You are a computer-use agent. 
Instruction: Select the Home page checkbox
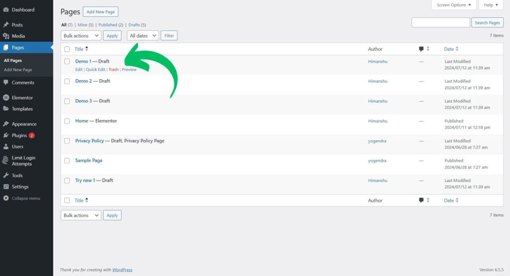(x=67, y=121)
